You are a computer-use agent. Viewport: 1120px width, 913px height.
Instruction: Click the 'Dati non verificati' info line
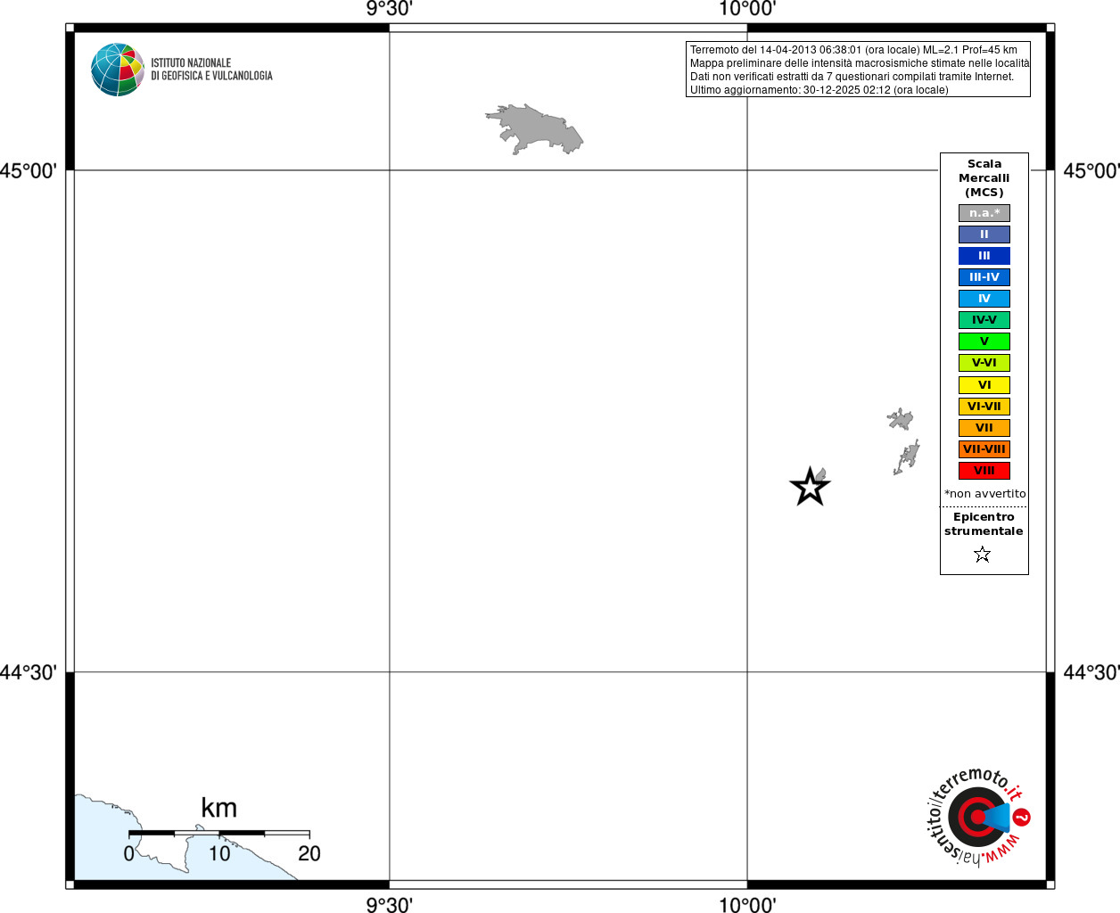(852, 77)
